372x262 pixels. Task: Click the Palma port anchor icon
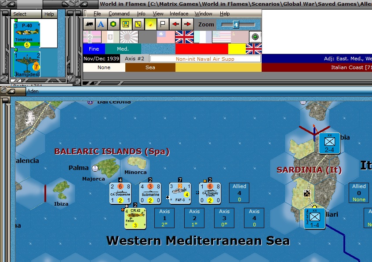pyautogui.click(x=95, y=168)
